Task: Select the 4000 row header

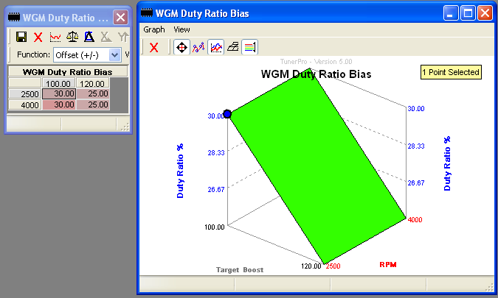Action: point(25,105)
